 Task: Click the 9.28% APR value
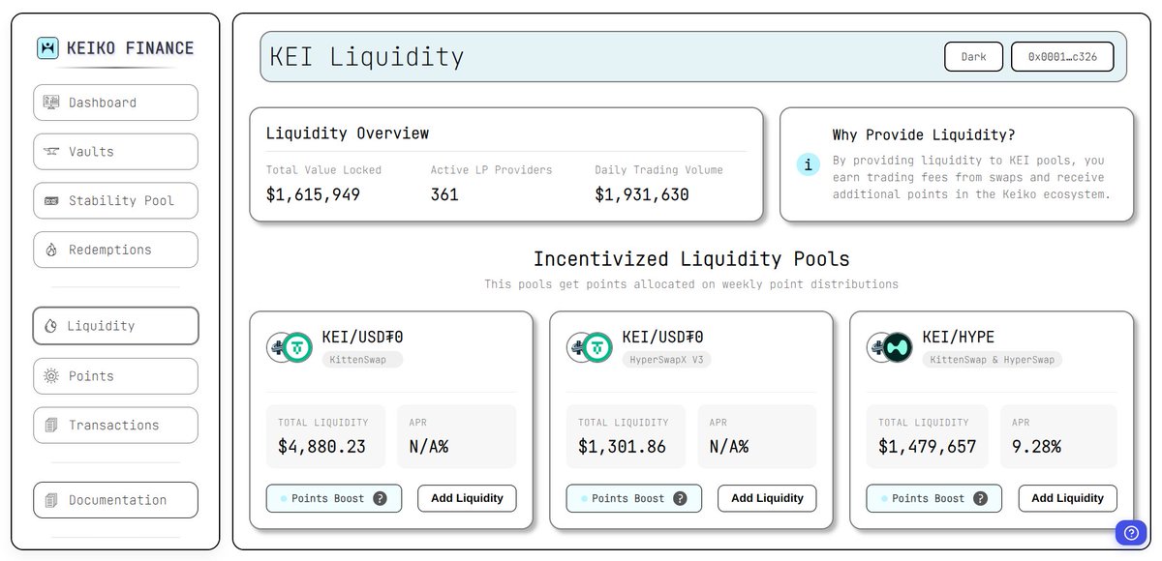coord(1036,447)
